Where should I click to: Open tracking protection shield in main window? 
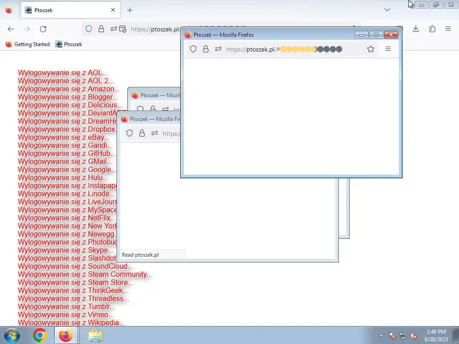89,29
